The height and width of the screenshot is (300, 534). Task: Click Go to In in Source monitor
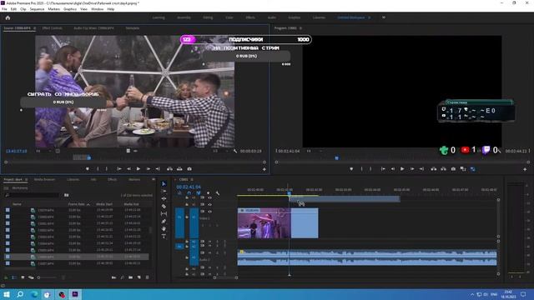point(119,168)
